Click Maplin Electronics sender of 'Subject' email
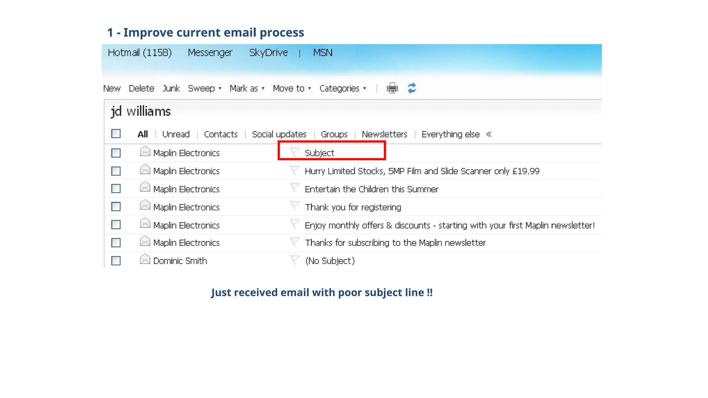 tap(186, 153)
